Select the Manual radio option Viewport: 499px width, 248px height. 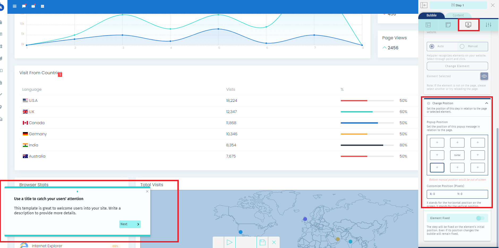coord(462,46)
